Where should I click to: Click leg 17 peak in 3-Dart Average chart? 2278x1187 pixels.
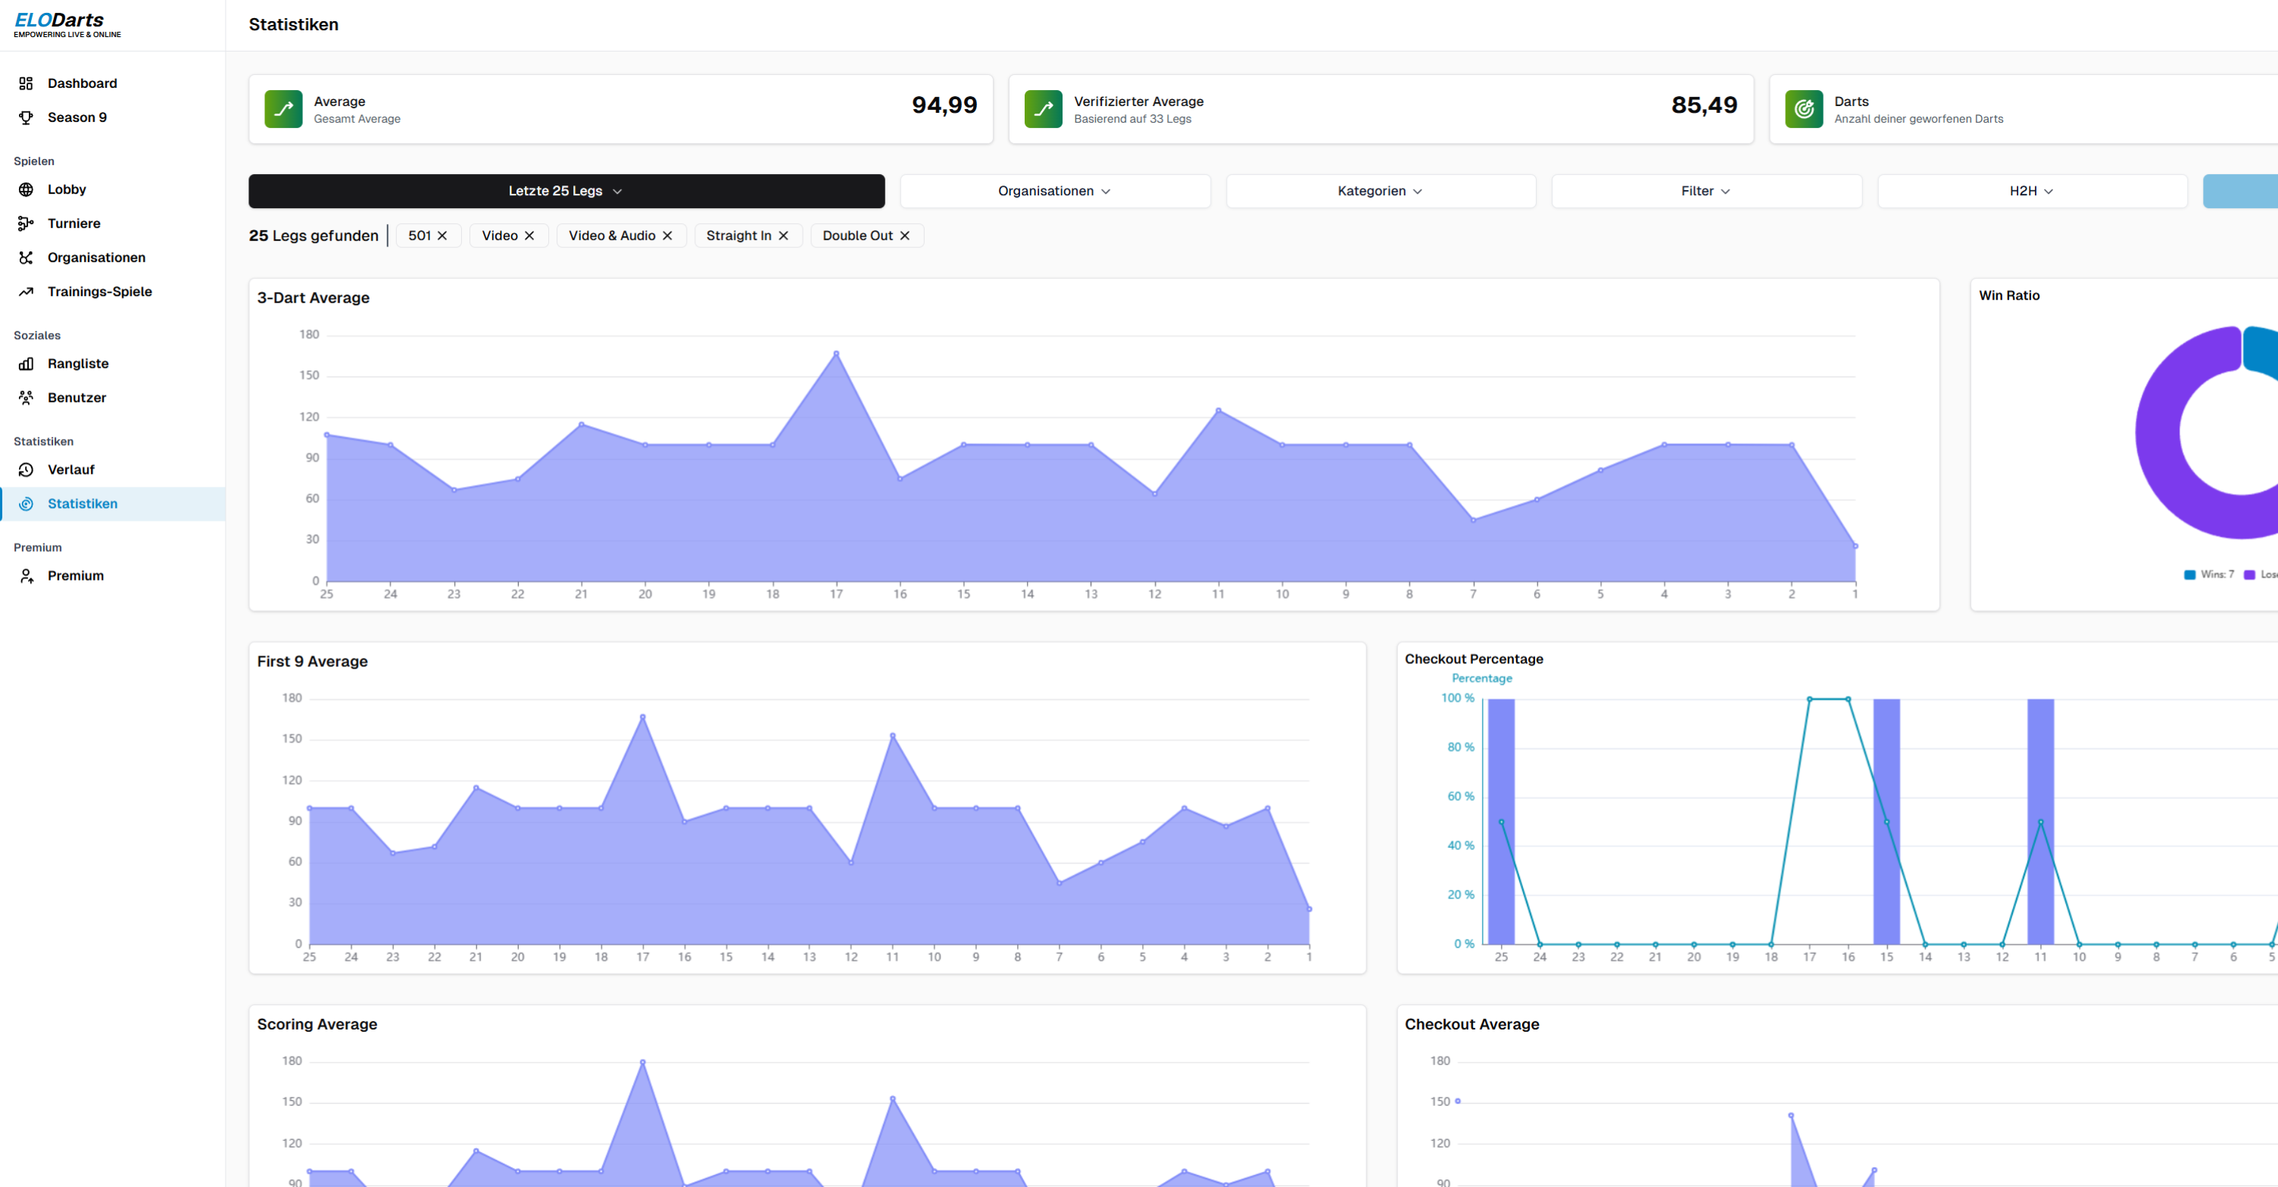point(835,354)
